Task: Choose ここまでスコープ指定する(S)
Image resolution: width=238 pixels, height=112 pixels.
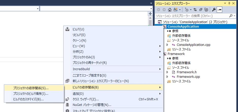Action: (113, 76)
